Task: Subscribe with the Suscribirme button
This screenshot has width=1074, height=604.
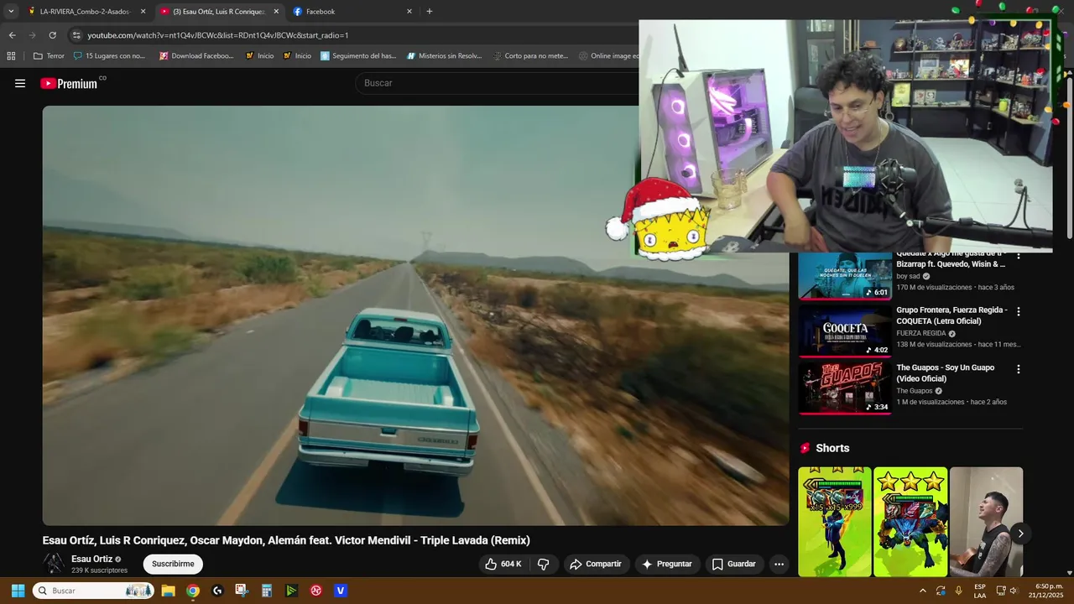Action: (173, 564)
